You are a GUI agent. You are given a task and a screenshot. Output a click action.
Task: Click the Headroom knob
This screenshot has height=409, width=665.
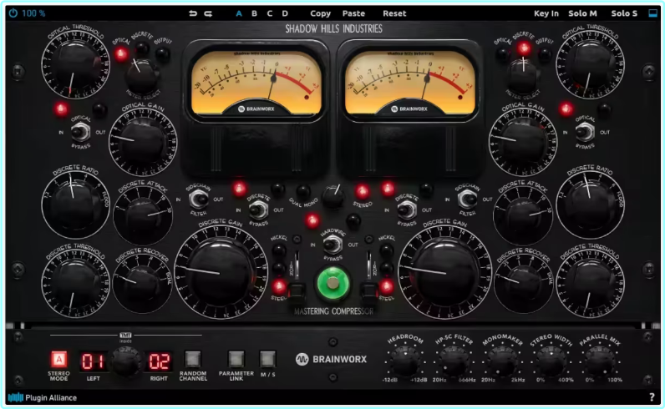pyautogui.click(x=405, y=361)
